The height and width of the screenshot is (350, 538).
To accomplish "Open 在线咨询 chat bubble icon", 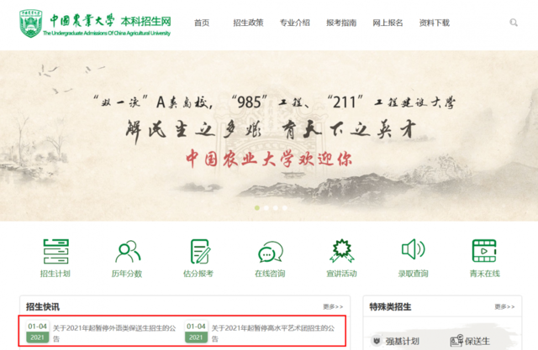I will pos(271,252).
